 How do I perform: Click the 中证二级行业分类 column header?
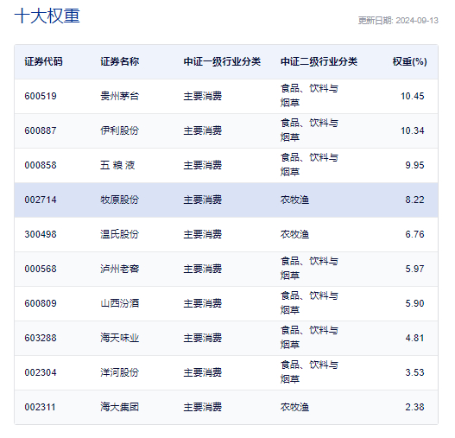pyautogui.click(x=319, y=61)
